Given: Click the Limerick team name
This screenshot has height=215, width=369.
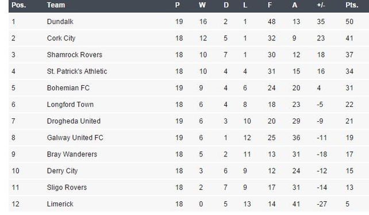Looking at the screenshot, I should (60, 204).
